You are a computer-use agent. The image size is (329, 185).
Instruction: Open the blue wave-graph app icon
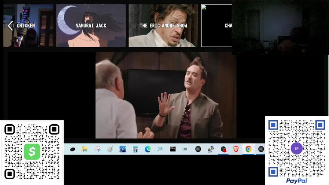pos(123,149)
